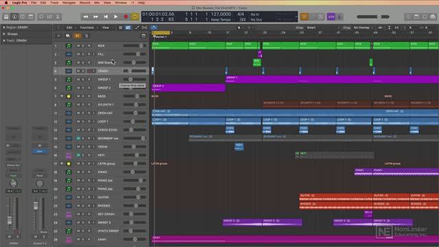Image resolution: width=439 pixels, height=247 pixels.
Task: Toggle the yellow Cycle button
Action: point(135,16)
